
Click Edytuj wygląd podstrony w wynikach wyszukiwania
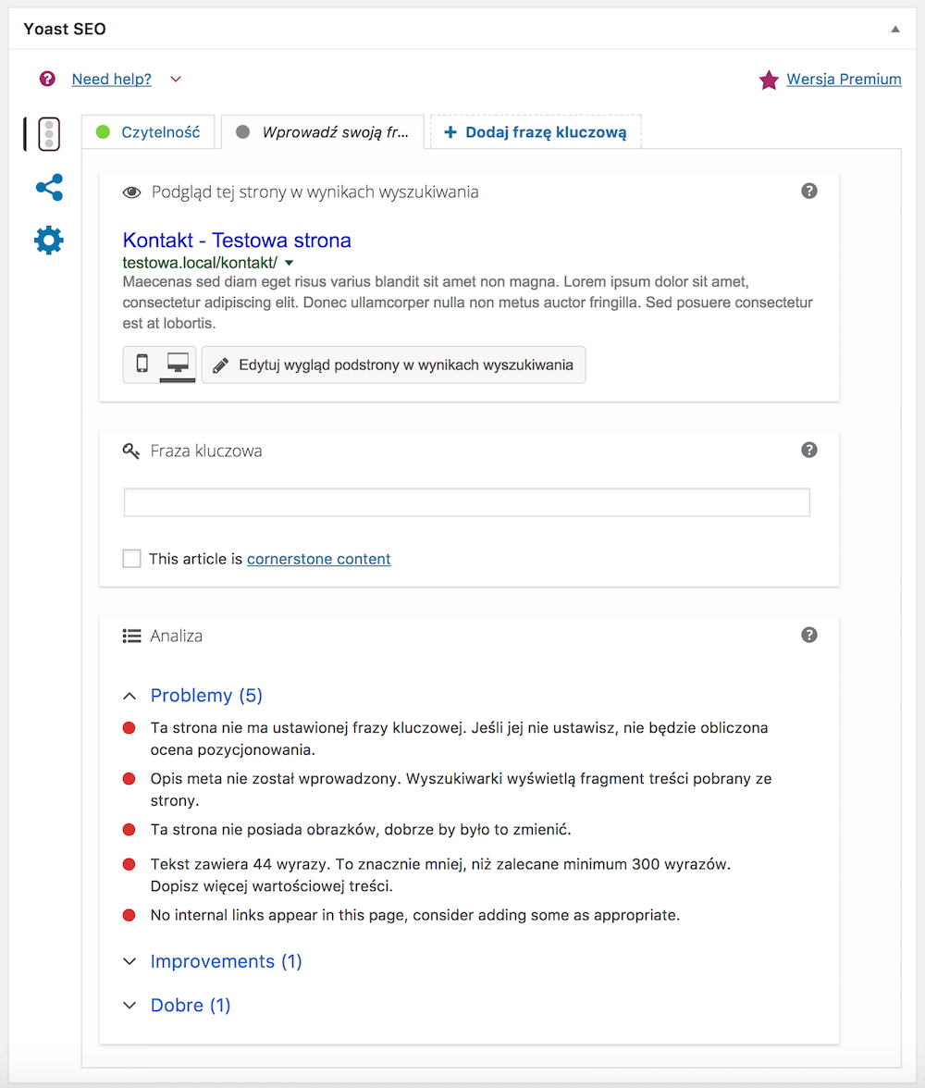(x=393, y=365)
